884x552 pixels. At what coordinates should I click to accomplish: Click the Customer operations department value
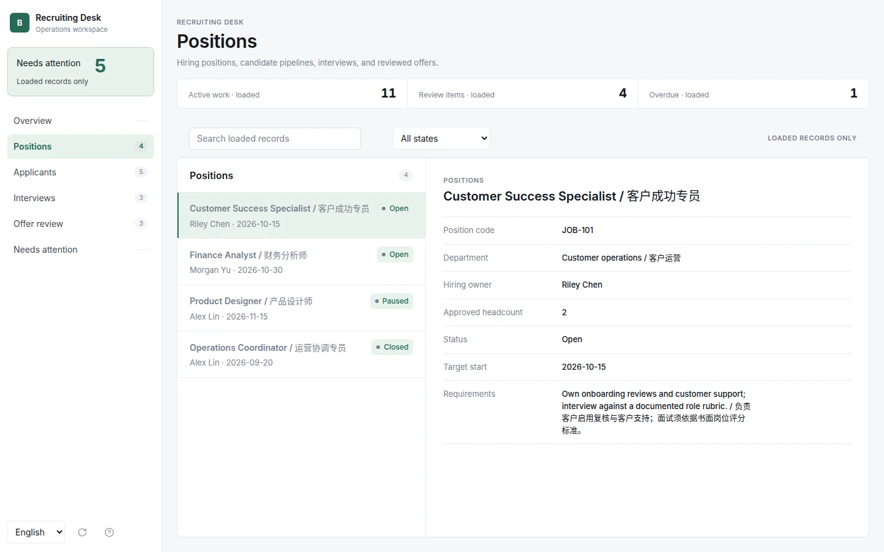[x=621, y=258]
